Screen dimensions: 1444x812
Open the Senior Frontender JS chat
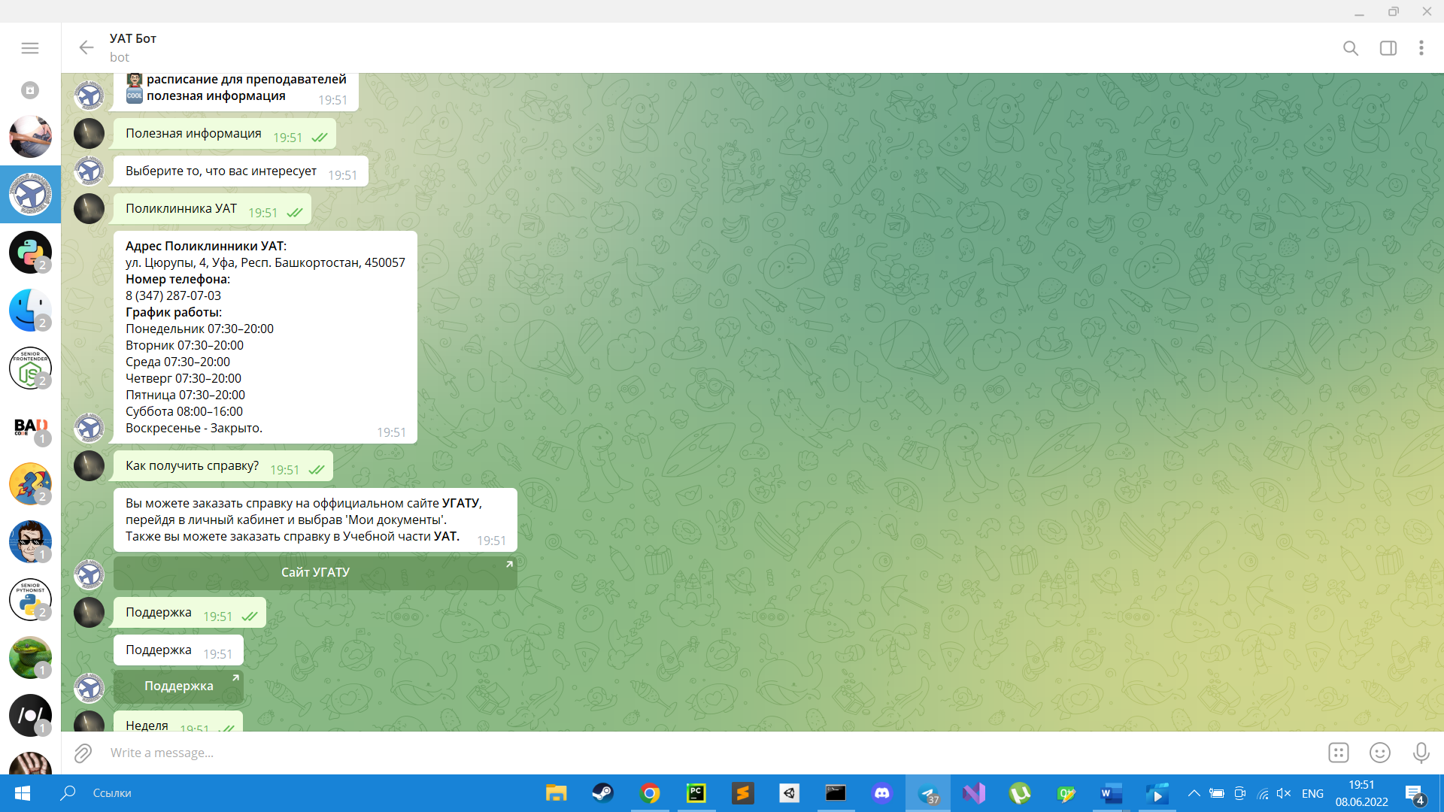[x=30, y=368]
